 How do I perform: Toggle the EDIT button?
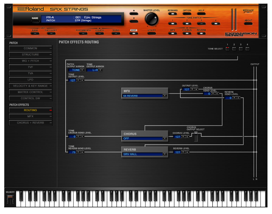134,33
